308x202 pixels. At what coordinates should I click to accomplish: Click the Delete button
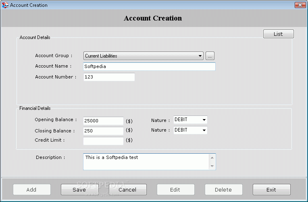pos(223,190)
